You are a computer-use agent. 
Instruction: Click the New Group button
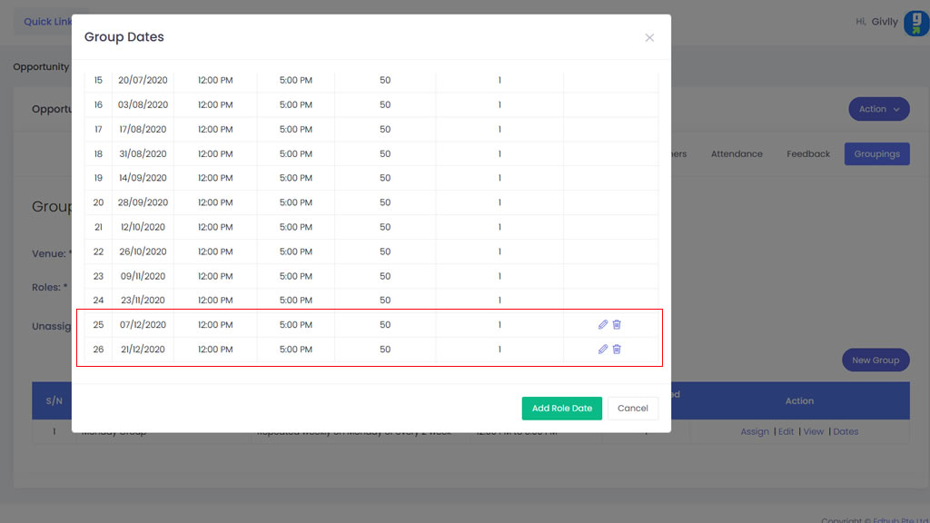(x=876, y=360)
